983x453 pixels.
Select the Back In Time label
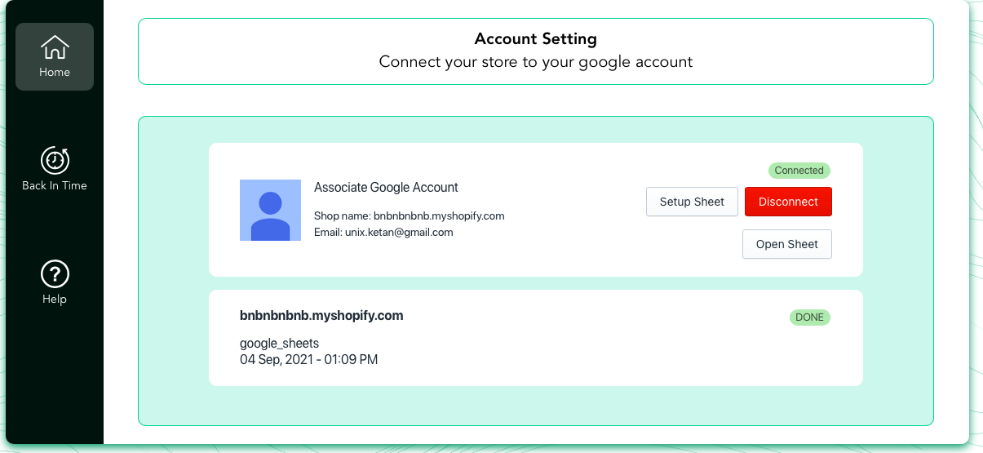coord(55,185)
